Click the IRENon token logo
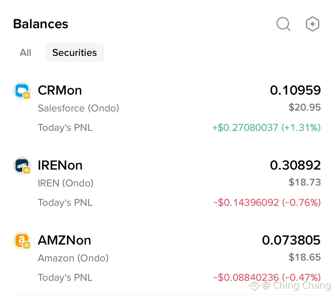 pos(22,165)
